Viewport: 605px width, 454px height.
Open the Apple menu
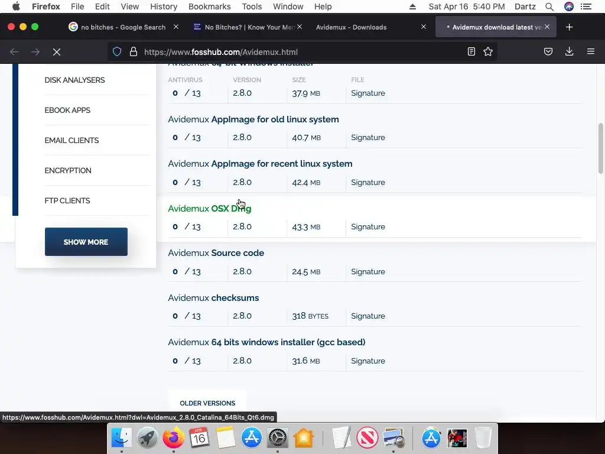(x=16, y=7)
